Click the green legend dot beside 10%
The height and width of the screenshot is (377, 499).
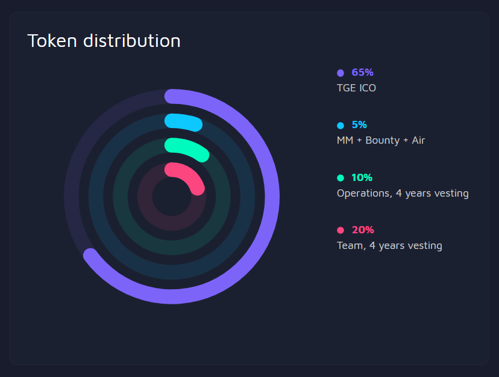[340, 178]
